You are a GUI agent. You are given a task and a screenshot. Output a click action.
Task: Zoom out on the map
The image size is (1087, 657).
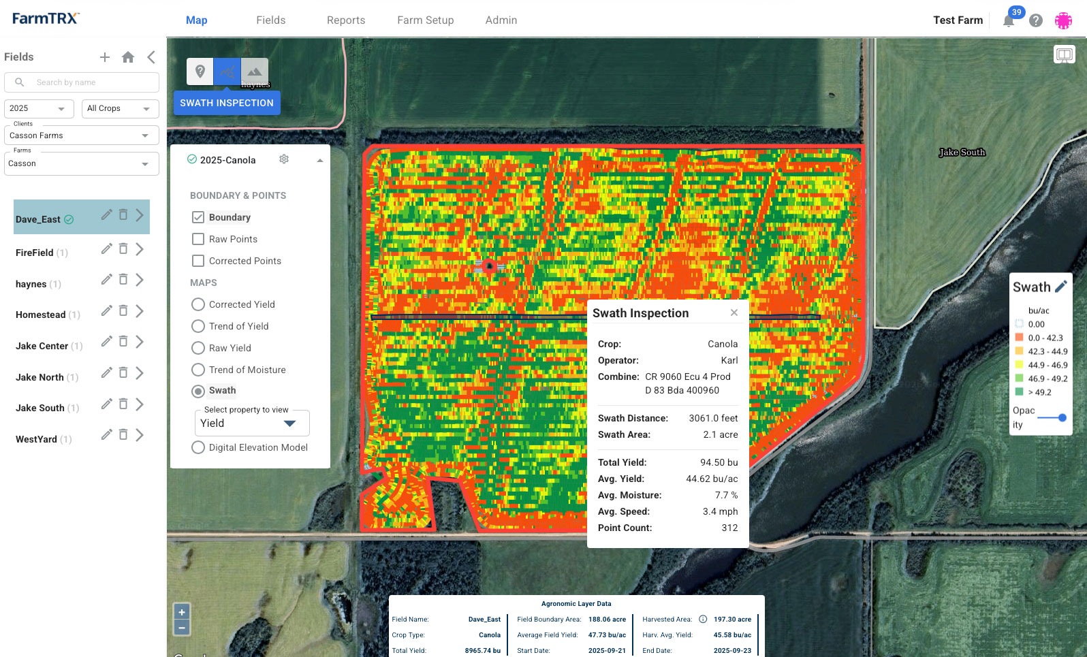coord(182,628)
